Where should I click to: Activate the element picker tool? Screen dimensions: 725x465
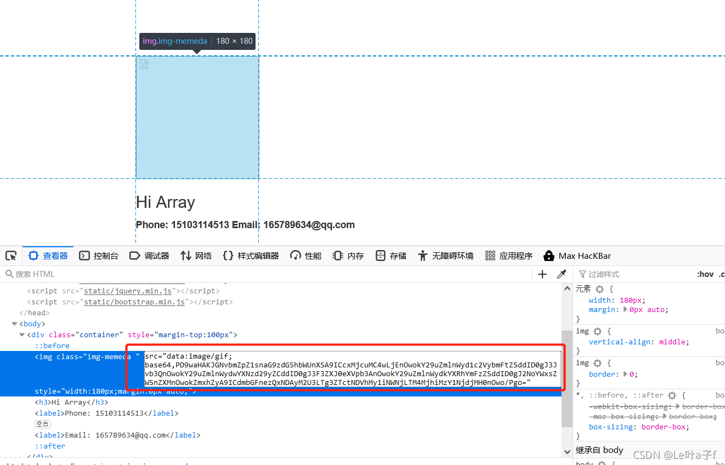(x=11, y=256)
